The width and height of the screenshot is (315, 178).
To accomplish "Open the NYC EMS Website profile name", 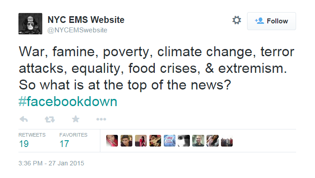I will coord(86,20).
